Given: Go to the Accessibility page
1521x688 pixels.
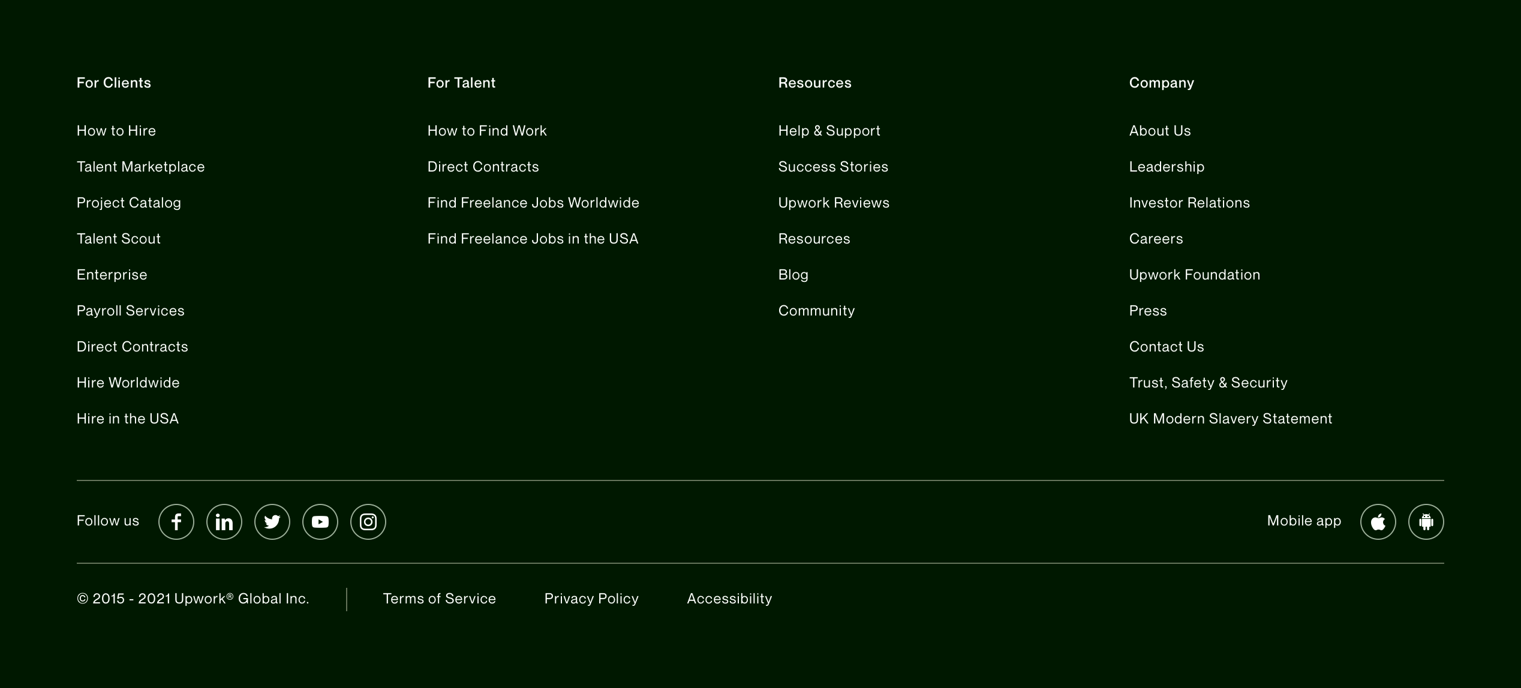Looking at the screenshot, I should (x=729, y=599).
